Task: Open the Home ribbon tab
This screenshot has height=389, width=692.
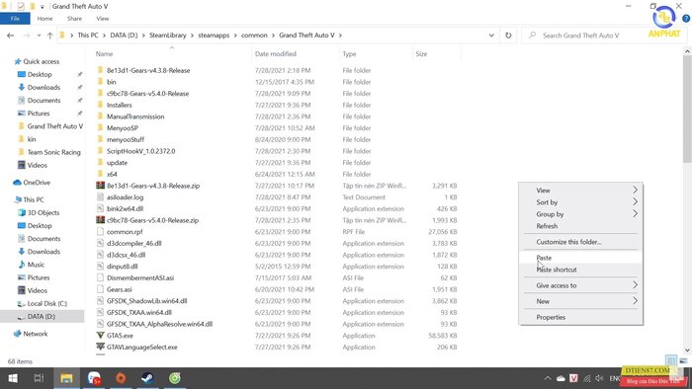Action: tap(44, 19)
